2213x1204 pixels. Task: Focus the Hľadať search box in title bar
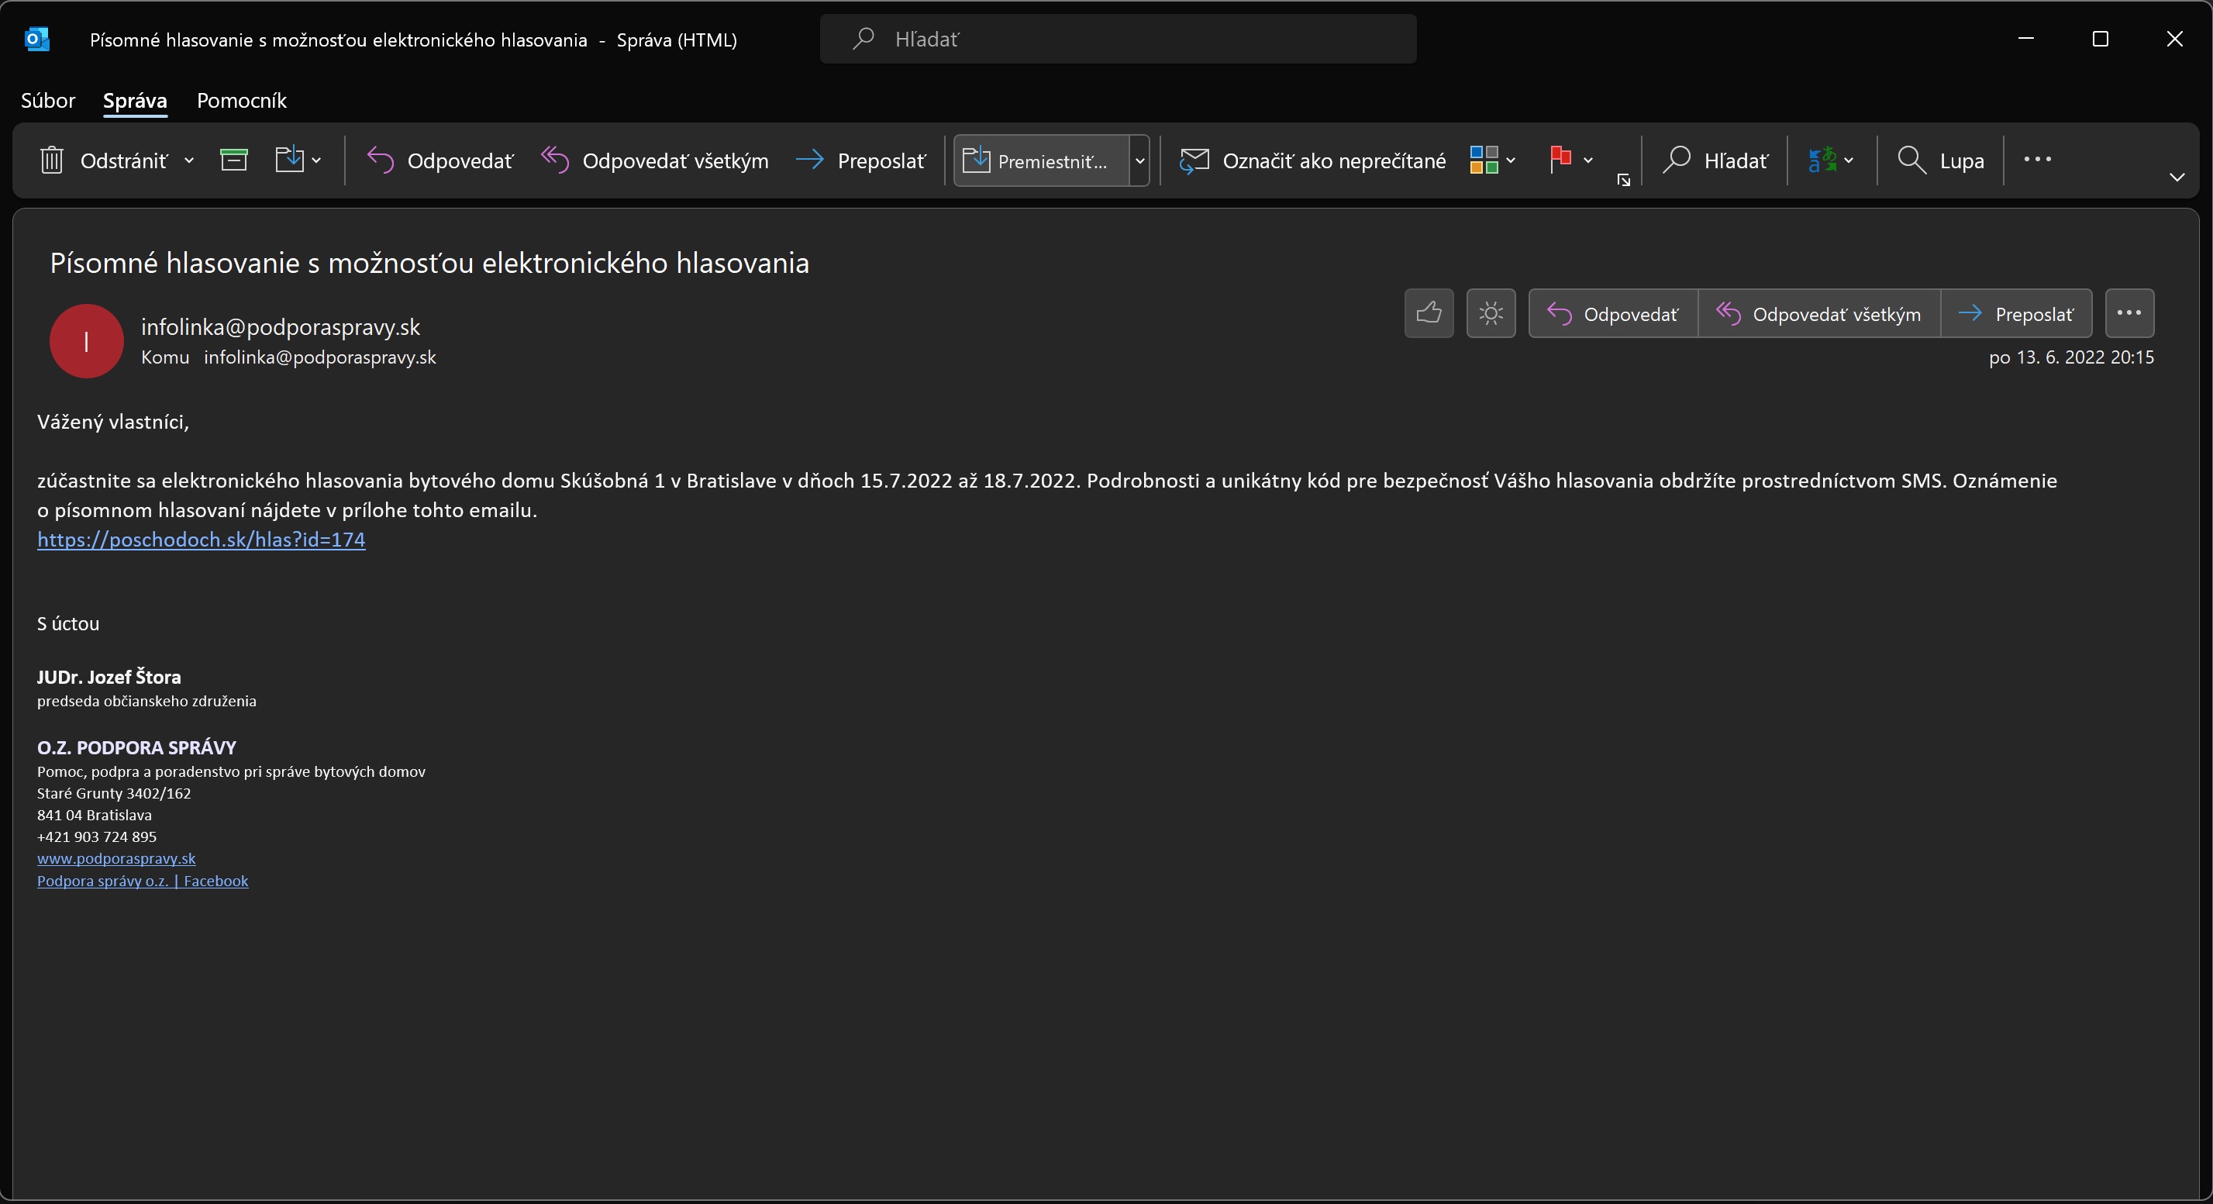pyautogui.click(x=1118, y=39)
